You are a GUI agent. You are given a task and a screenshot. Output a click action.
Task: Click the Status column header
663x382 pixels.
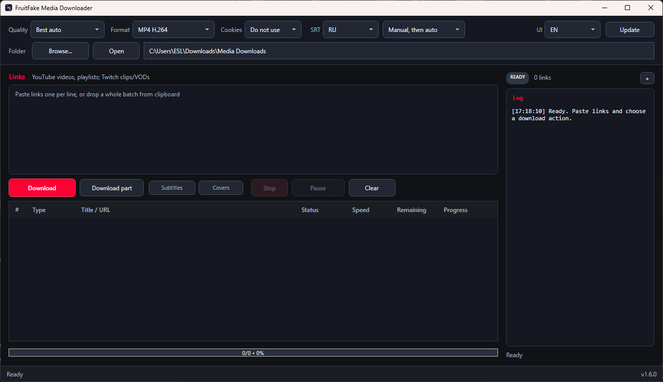click(x=310, y=210)
